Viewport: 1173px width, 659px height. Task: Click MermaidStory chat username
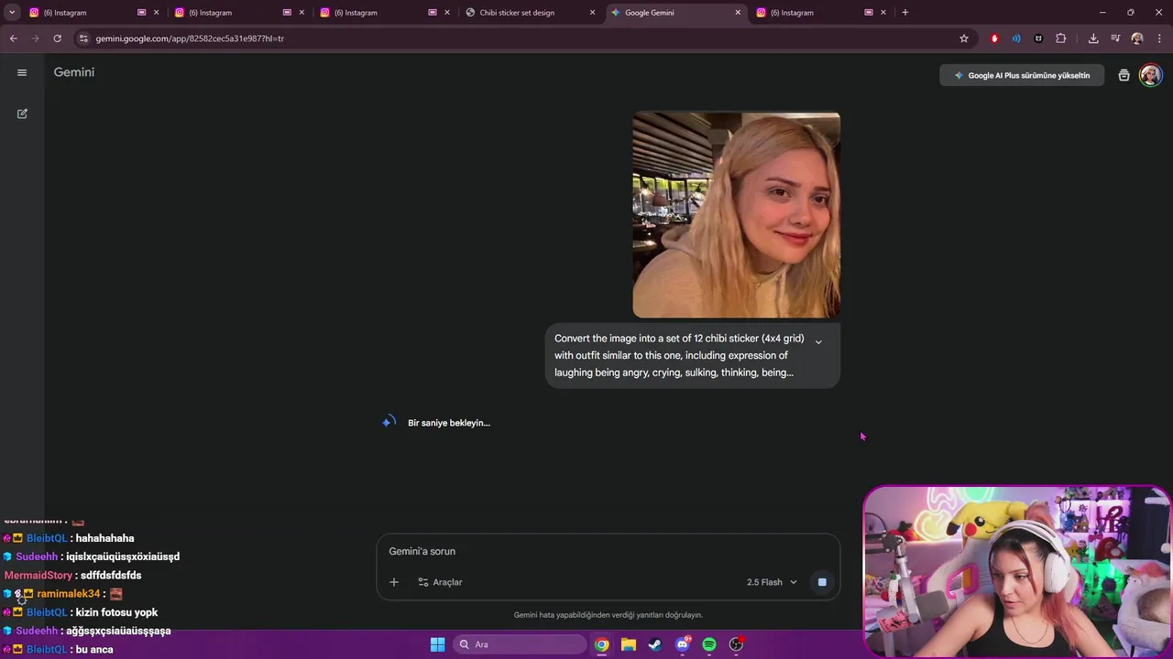point(38,576)
